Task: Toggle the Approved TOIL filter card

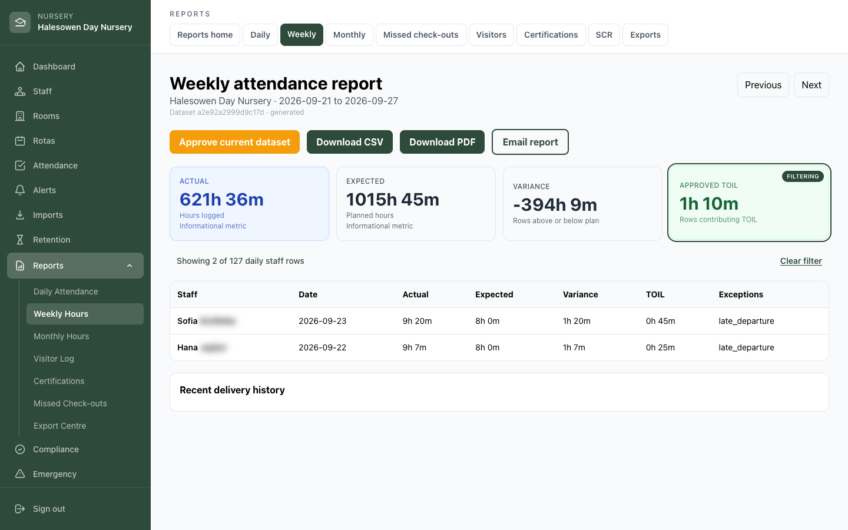Action: tap(749, 203)
